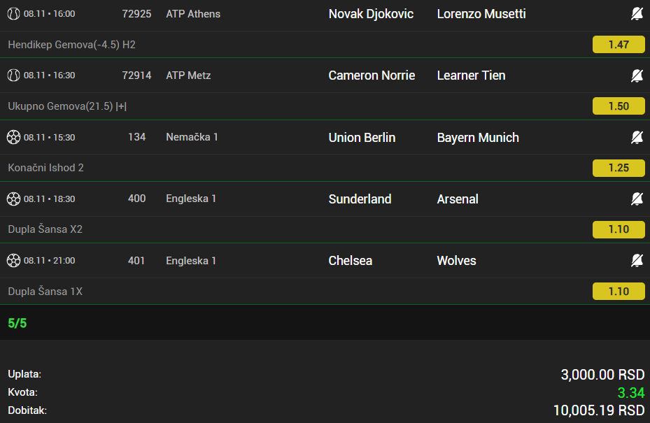Select the 1.25 odds for Konačni Ishod 2
This screenshot has width=650, height=423.
tap(619, 168)
